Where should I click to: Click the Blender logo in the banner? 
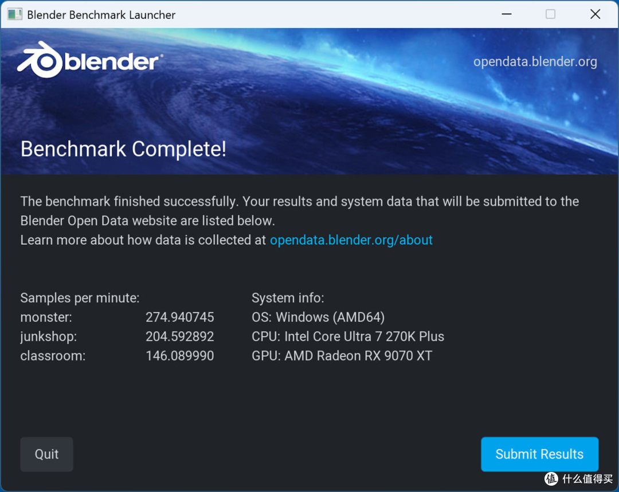pos(89,60)
